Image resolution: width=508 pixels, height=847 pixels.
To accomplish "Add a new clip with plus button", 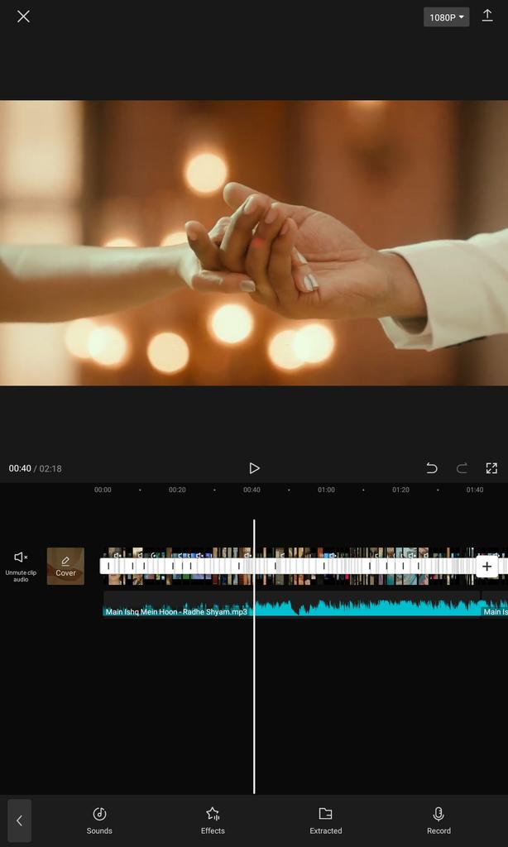I will [x=487, y=567].
